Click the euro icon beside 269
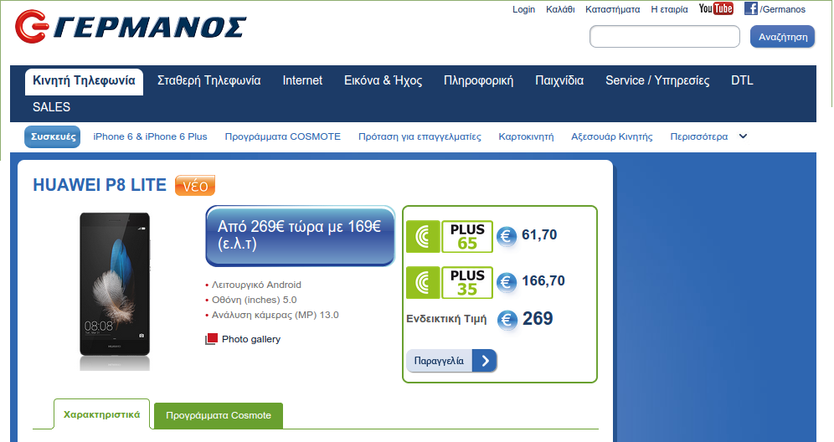Viewport: 834px width, 442px height. pos(507,320)
